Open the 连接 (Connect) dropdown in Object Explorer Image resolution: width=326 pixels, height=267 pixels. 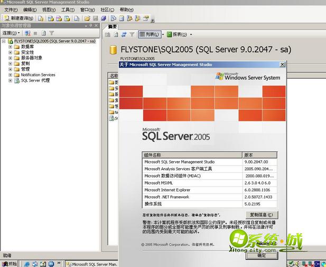point(11,33)
